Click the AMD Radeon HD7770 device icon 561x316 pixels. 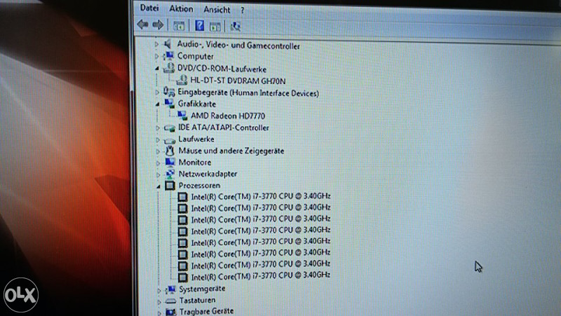point(182,115)
